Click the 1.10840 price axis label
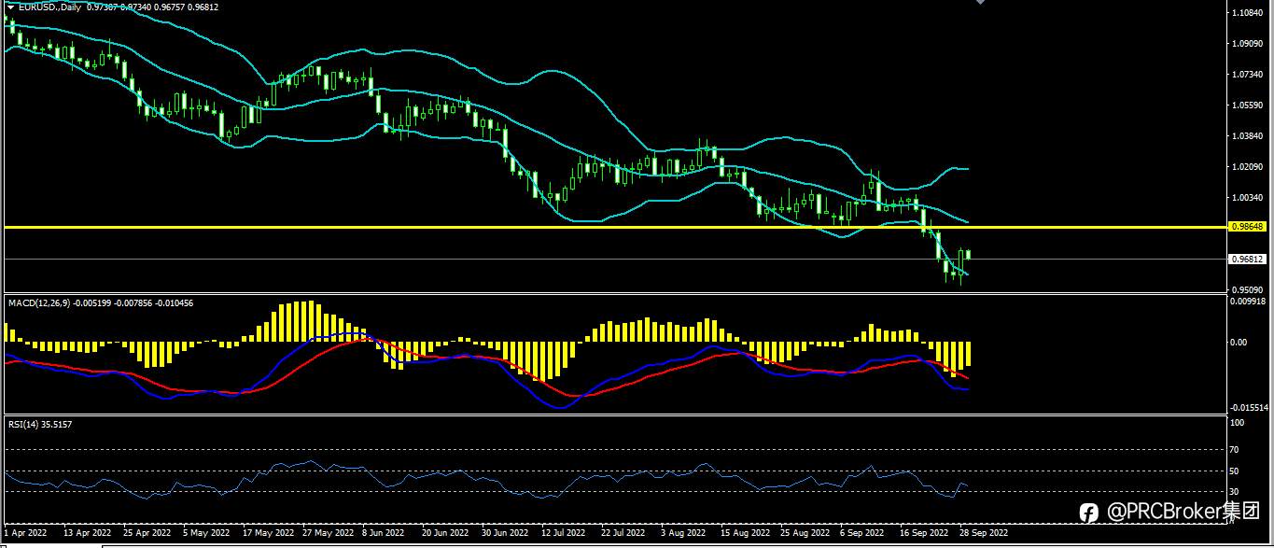Screen dimensions: 1274x548 (1248, 13)
